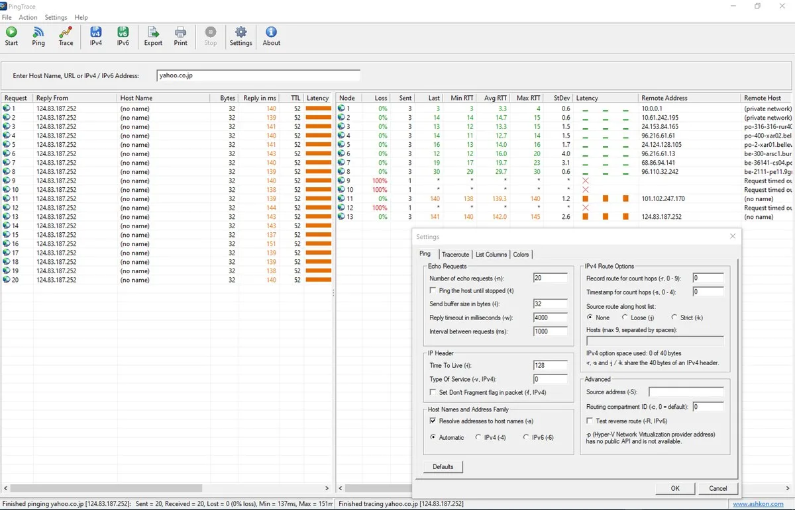Open the File menu
This screenshot has height=510, width=795.
[7, 17]
